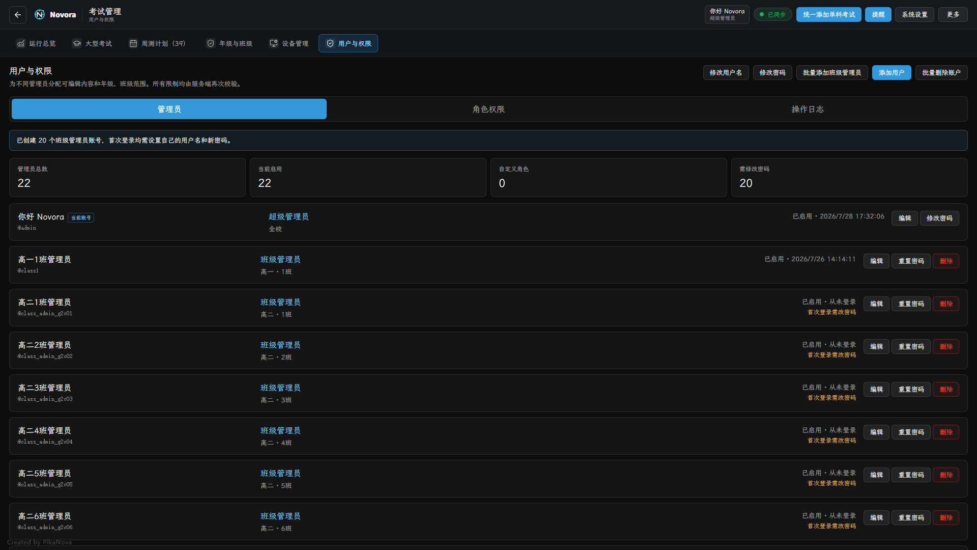Click 首次登录需改密码 in 高二2班 row
977x550 pixels.
pyautogui.click(x=831, y=355)
